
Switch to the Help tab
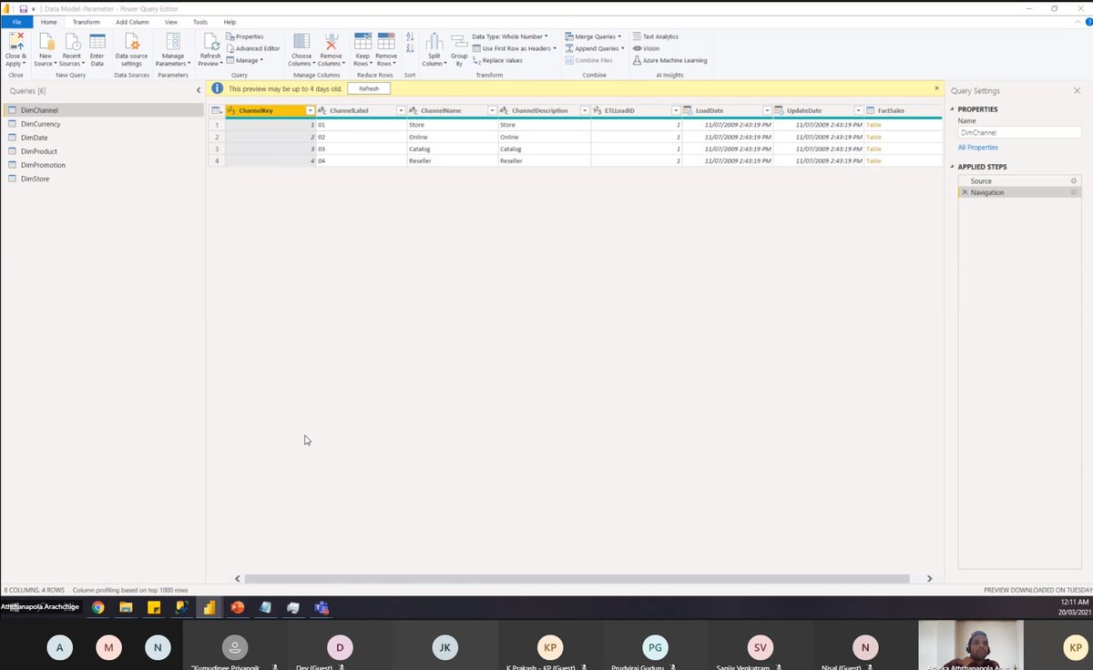pyautogui.click(x=230, y=22)
